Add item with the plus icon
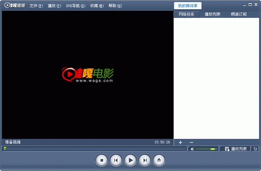This screenshot has width=261, height=171. (x=180, y=143)
